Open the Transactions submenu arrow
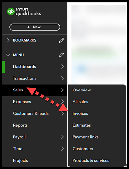 [62, 78]
